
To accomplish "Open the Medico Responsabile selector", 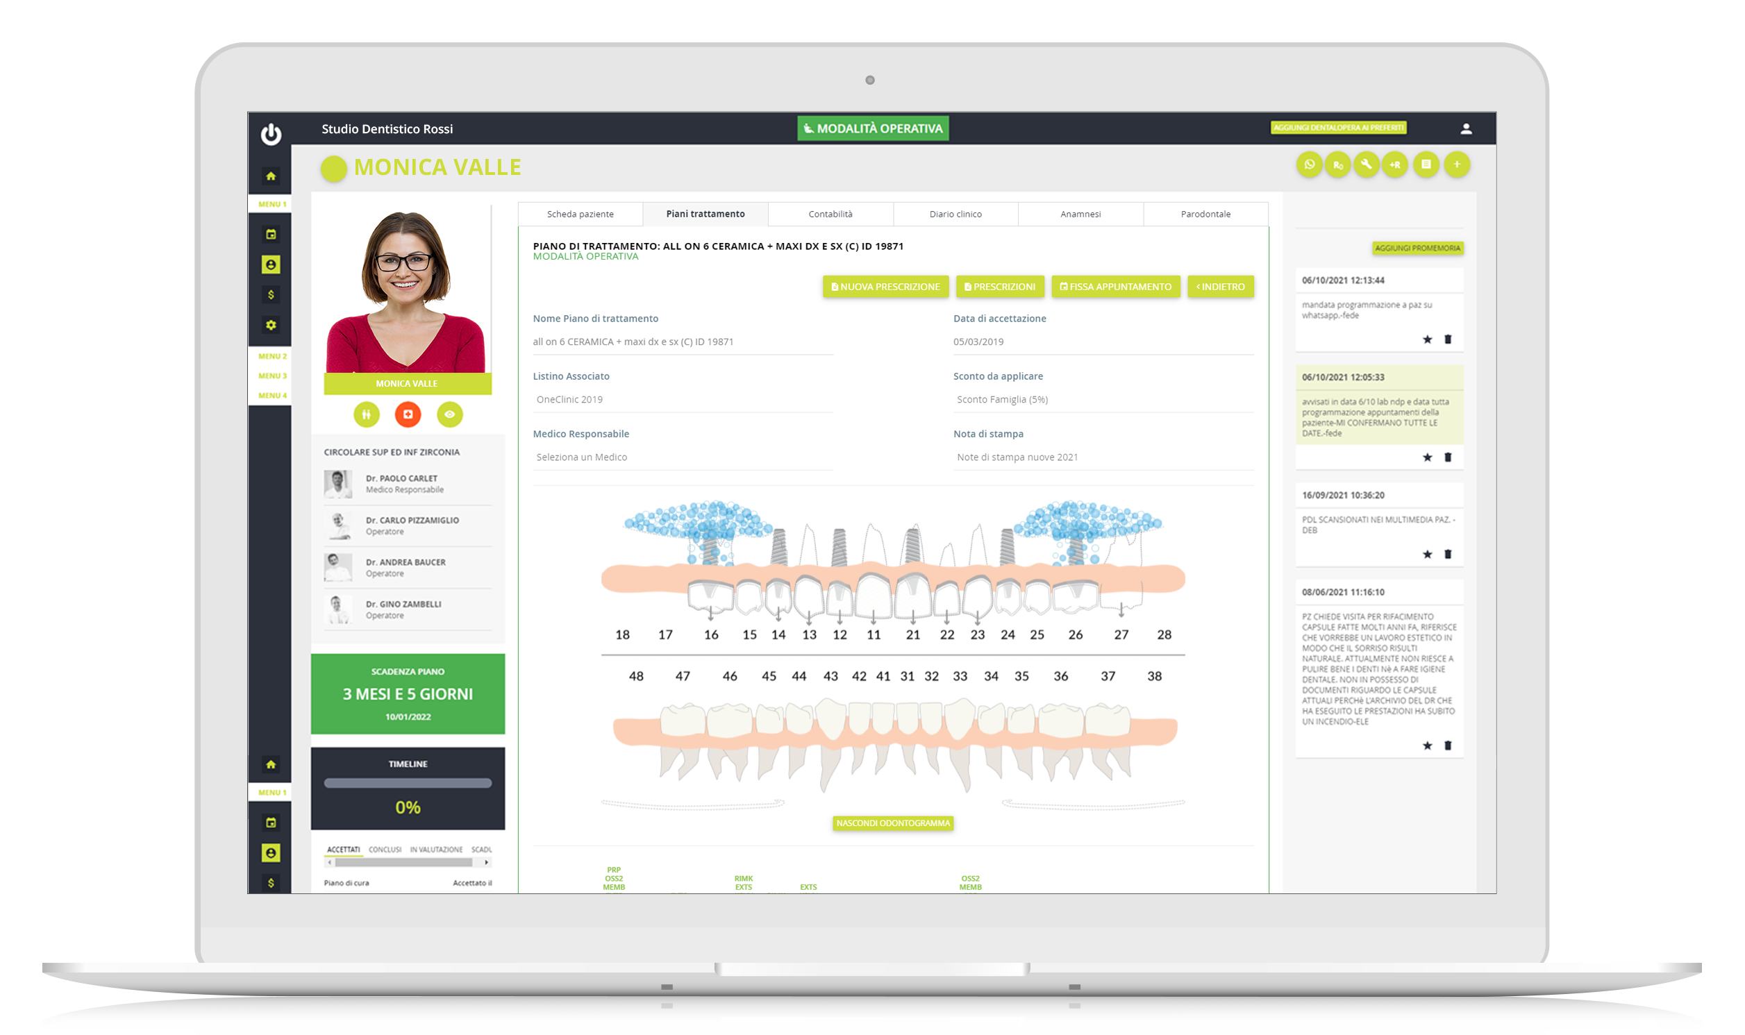I will point(683,457).
